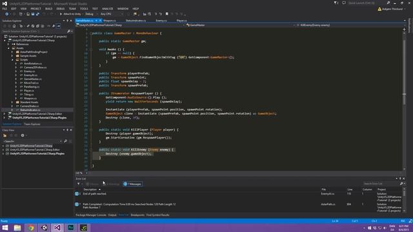Click the Class View settings gear icon
This screenshot has height=232, width=413.
click(x=23, y=135)
